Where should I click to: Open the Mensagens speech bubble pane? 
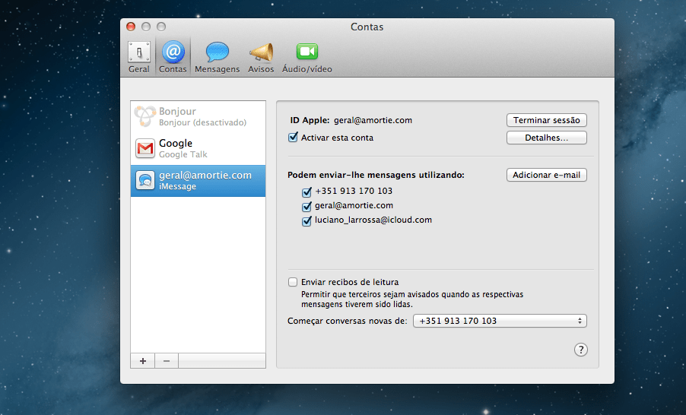[217, 57]
